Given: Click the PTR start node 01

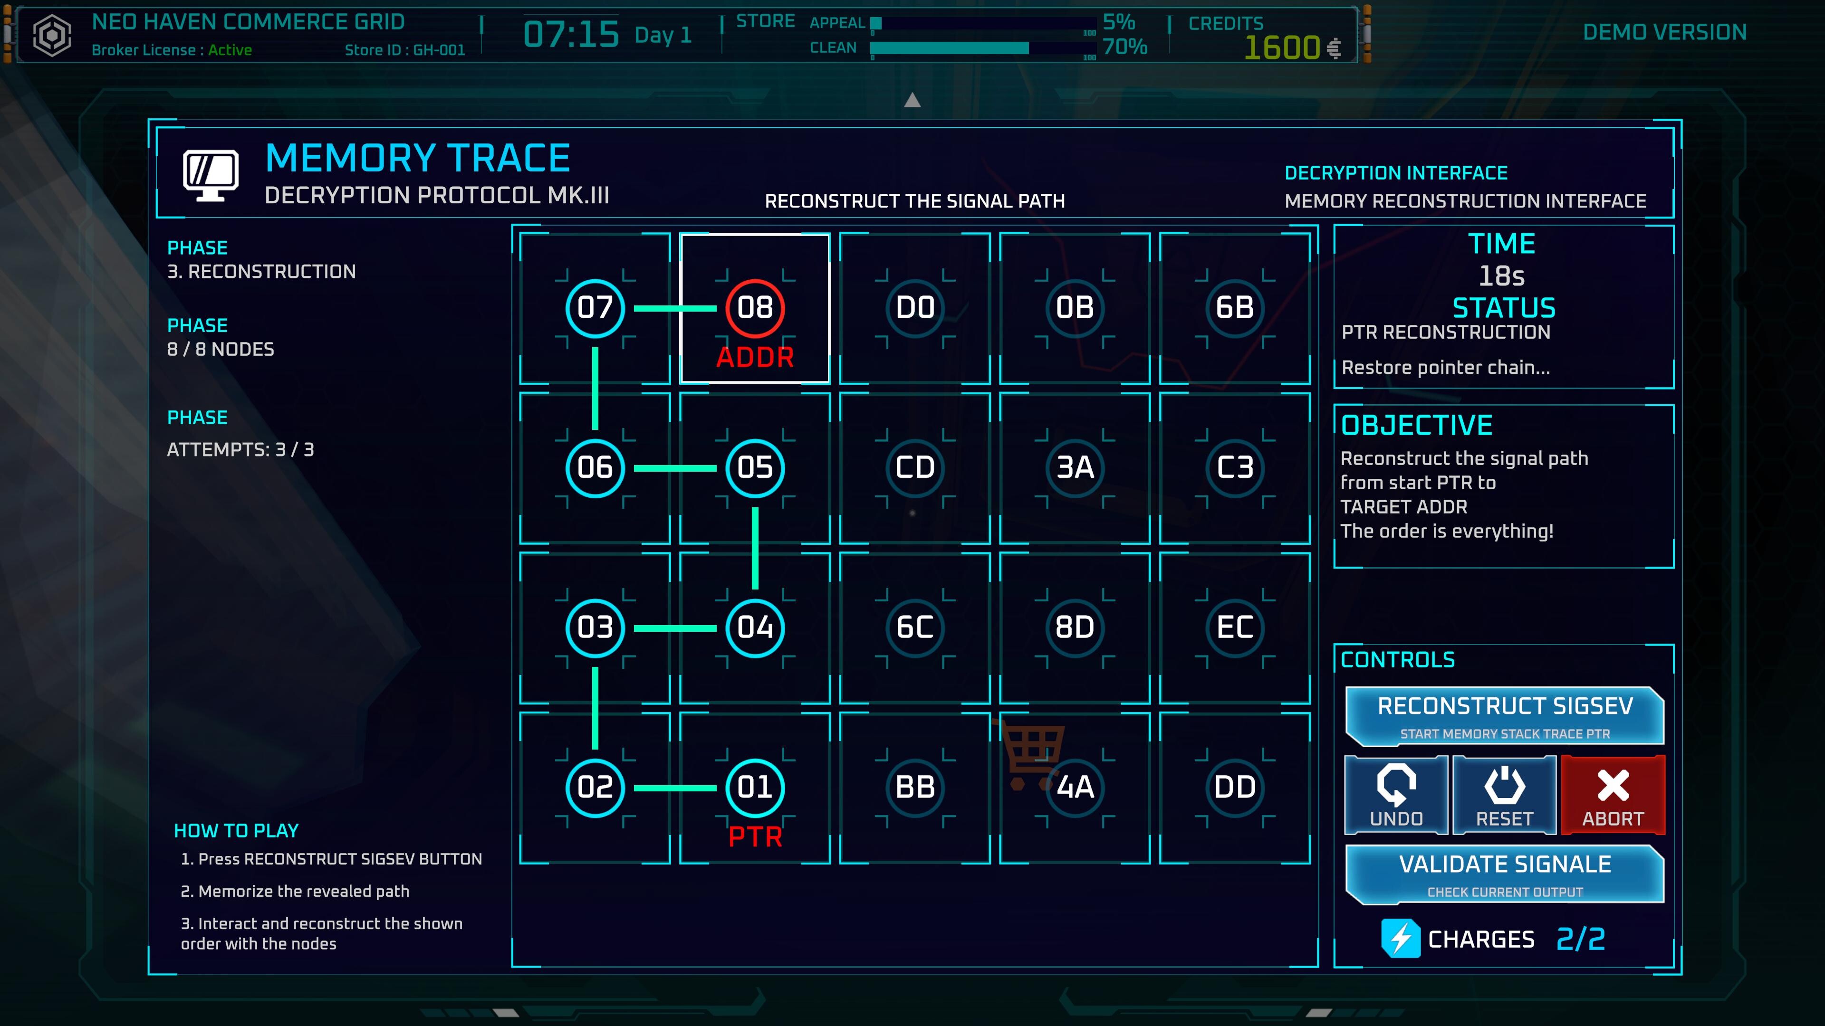Looking at the screenshot, I should tap(755, 788).
